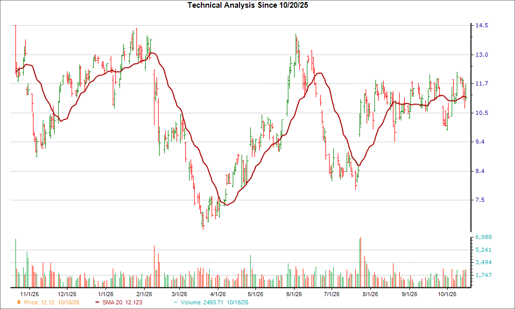The height and width of the screenshot is (309, 515).
Task: Select the 14.5 price axis label
Action: pos(482,25)
